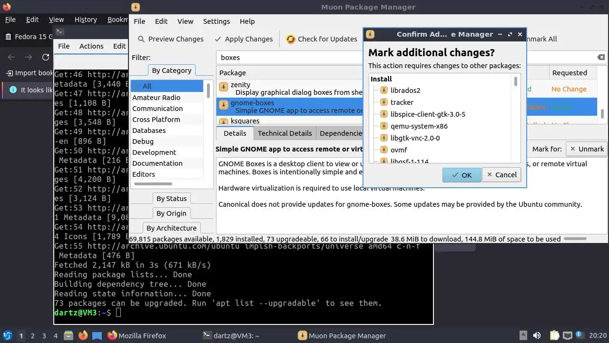Open the volume control in system tray
The width and height of the screenshot is (609, 343).
point(537,335)
